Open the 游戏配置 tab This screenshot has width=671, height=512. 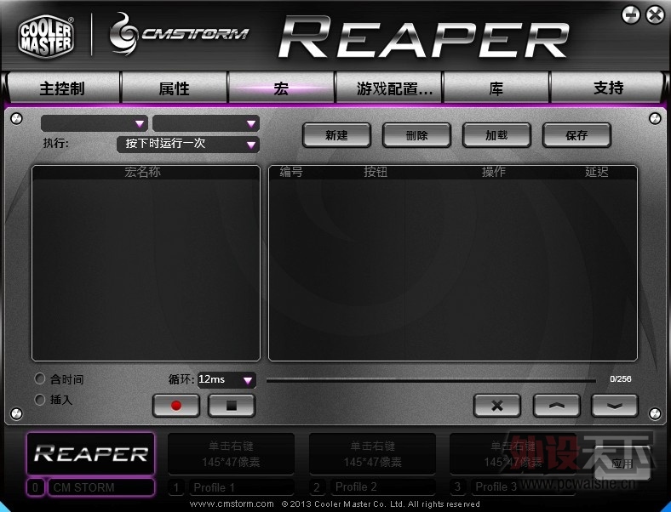[388, 88]
